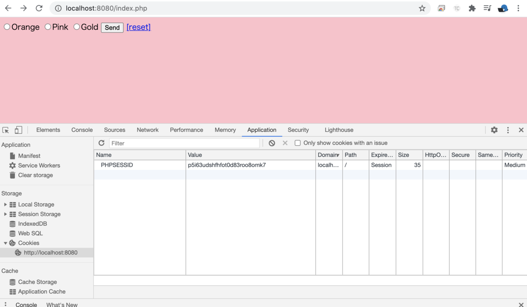
Task: Click the [reset] link
Action: [138, 27]
